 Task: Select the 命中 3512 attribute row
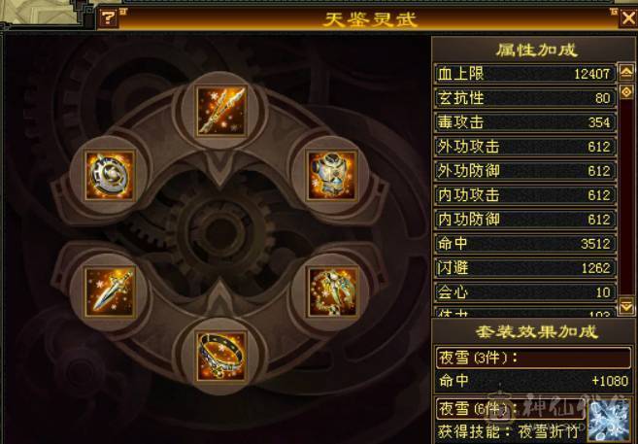pos(525,244)
